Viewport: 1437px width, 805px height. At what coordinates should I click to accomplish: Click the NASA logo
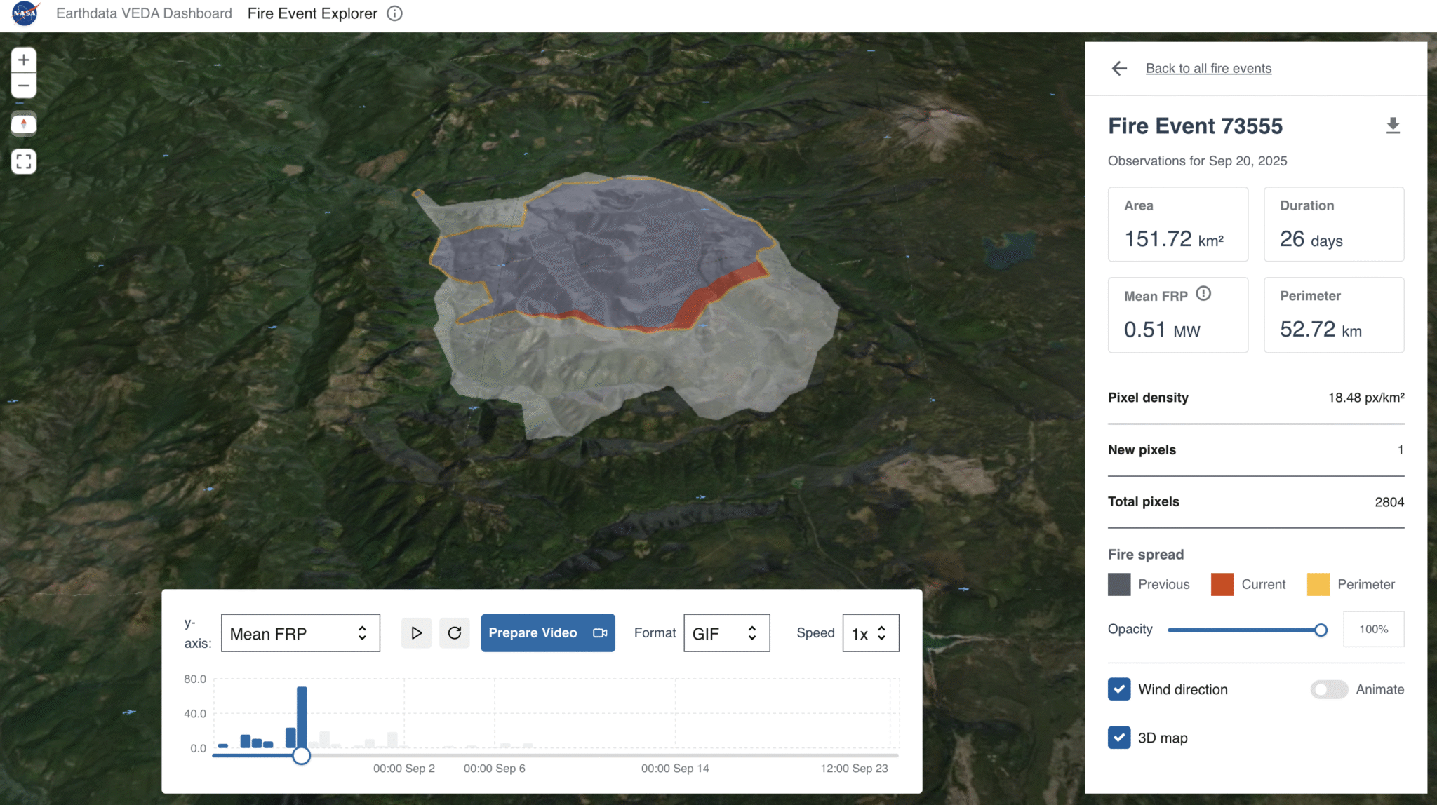click(x=25, y=13)
